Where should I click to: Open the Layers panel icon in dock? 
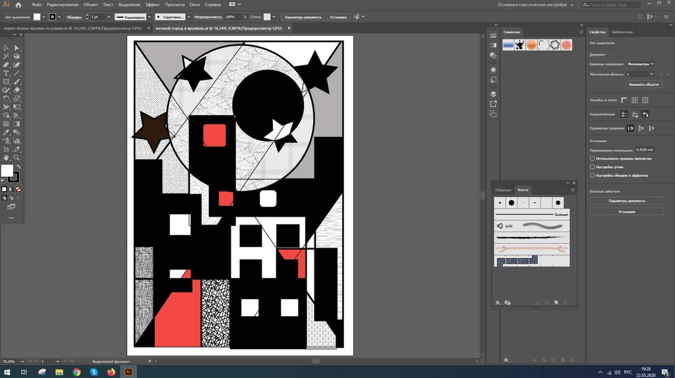click(493, 94)
